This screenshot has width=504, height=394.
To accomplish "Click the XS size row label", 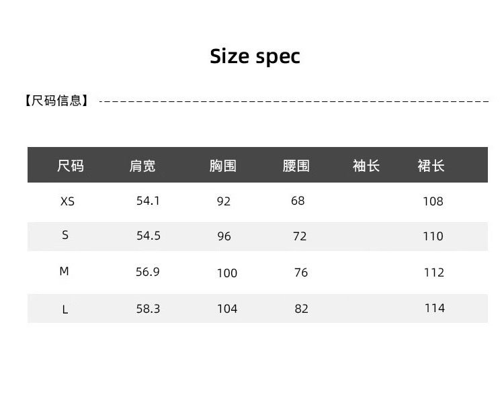I will 67,201.
